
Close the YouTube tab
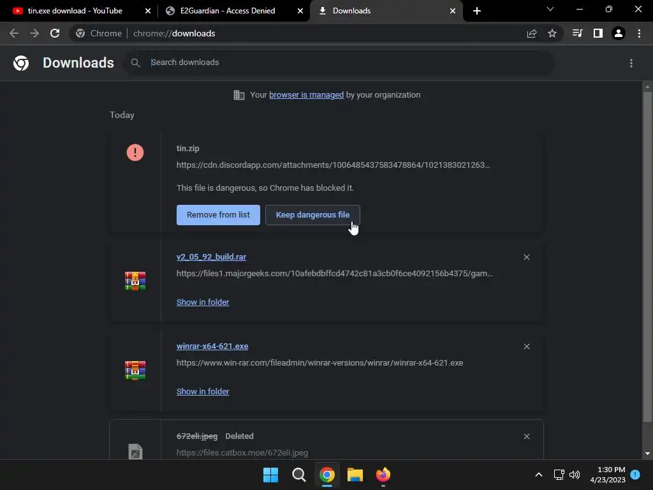(x=148, y=11)
